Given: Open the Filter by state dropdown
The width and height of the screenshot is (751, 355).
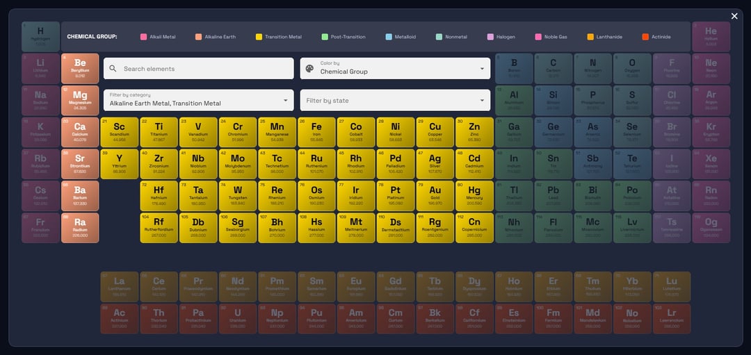Looking at the screenshot, I should click(395, 100).
